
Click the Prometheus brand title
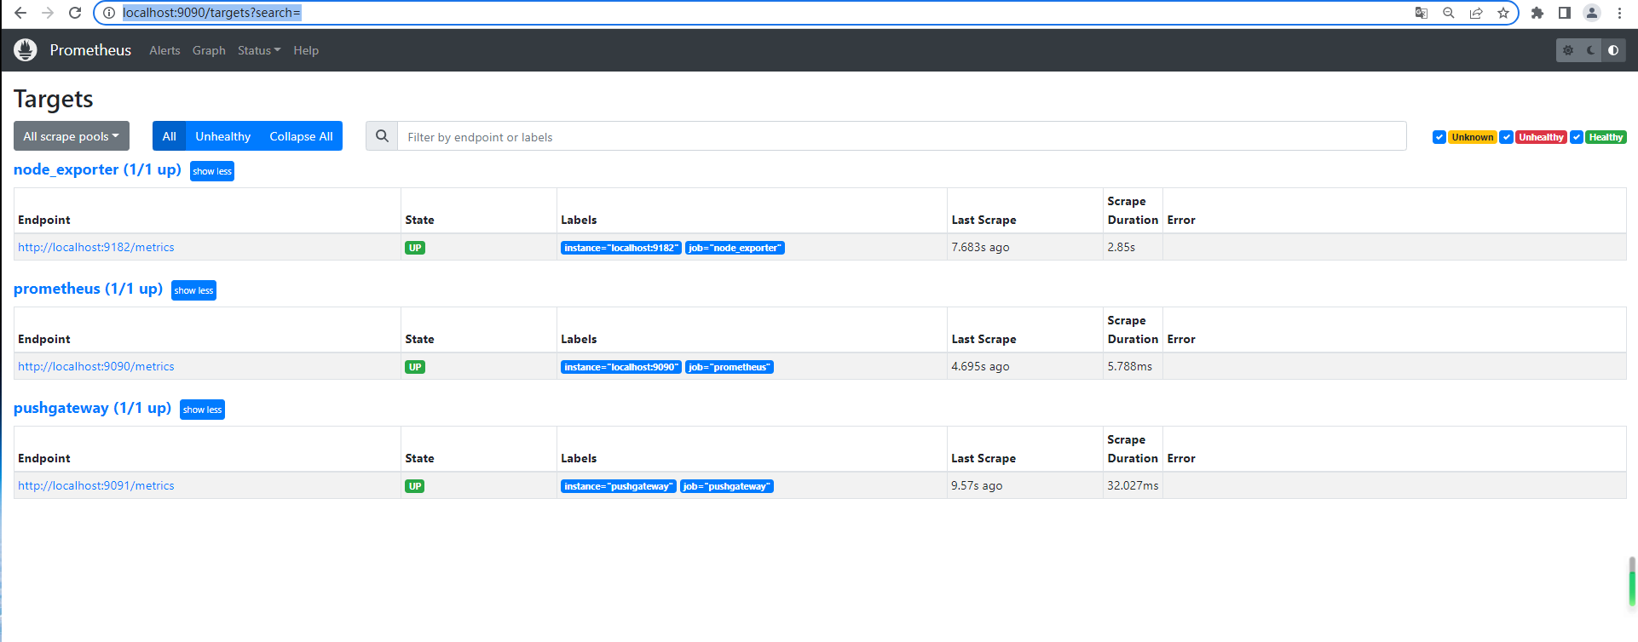[90, 50]
